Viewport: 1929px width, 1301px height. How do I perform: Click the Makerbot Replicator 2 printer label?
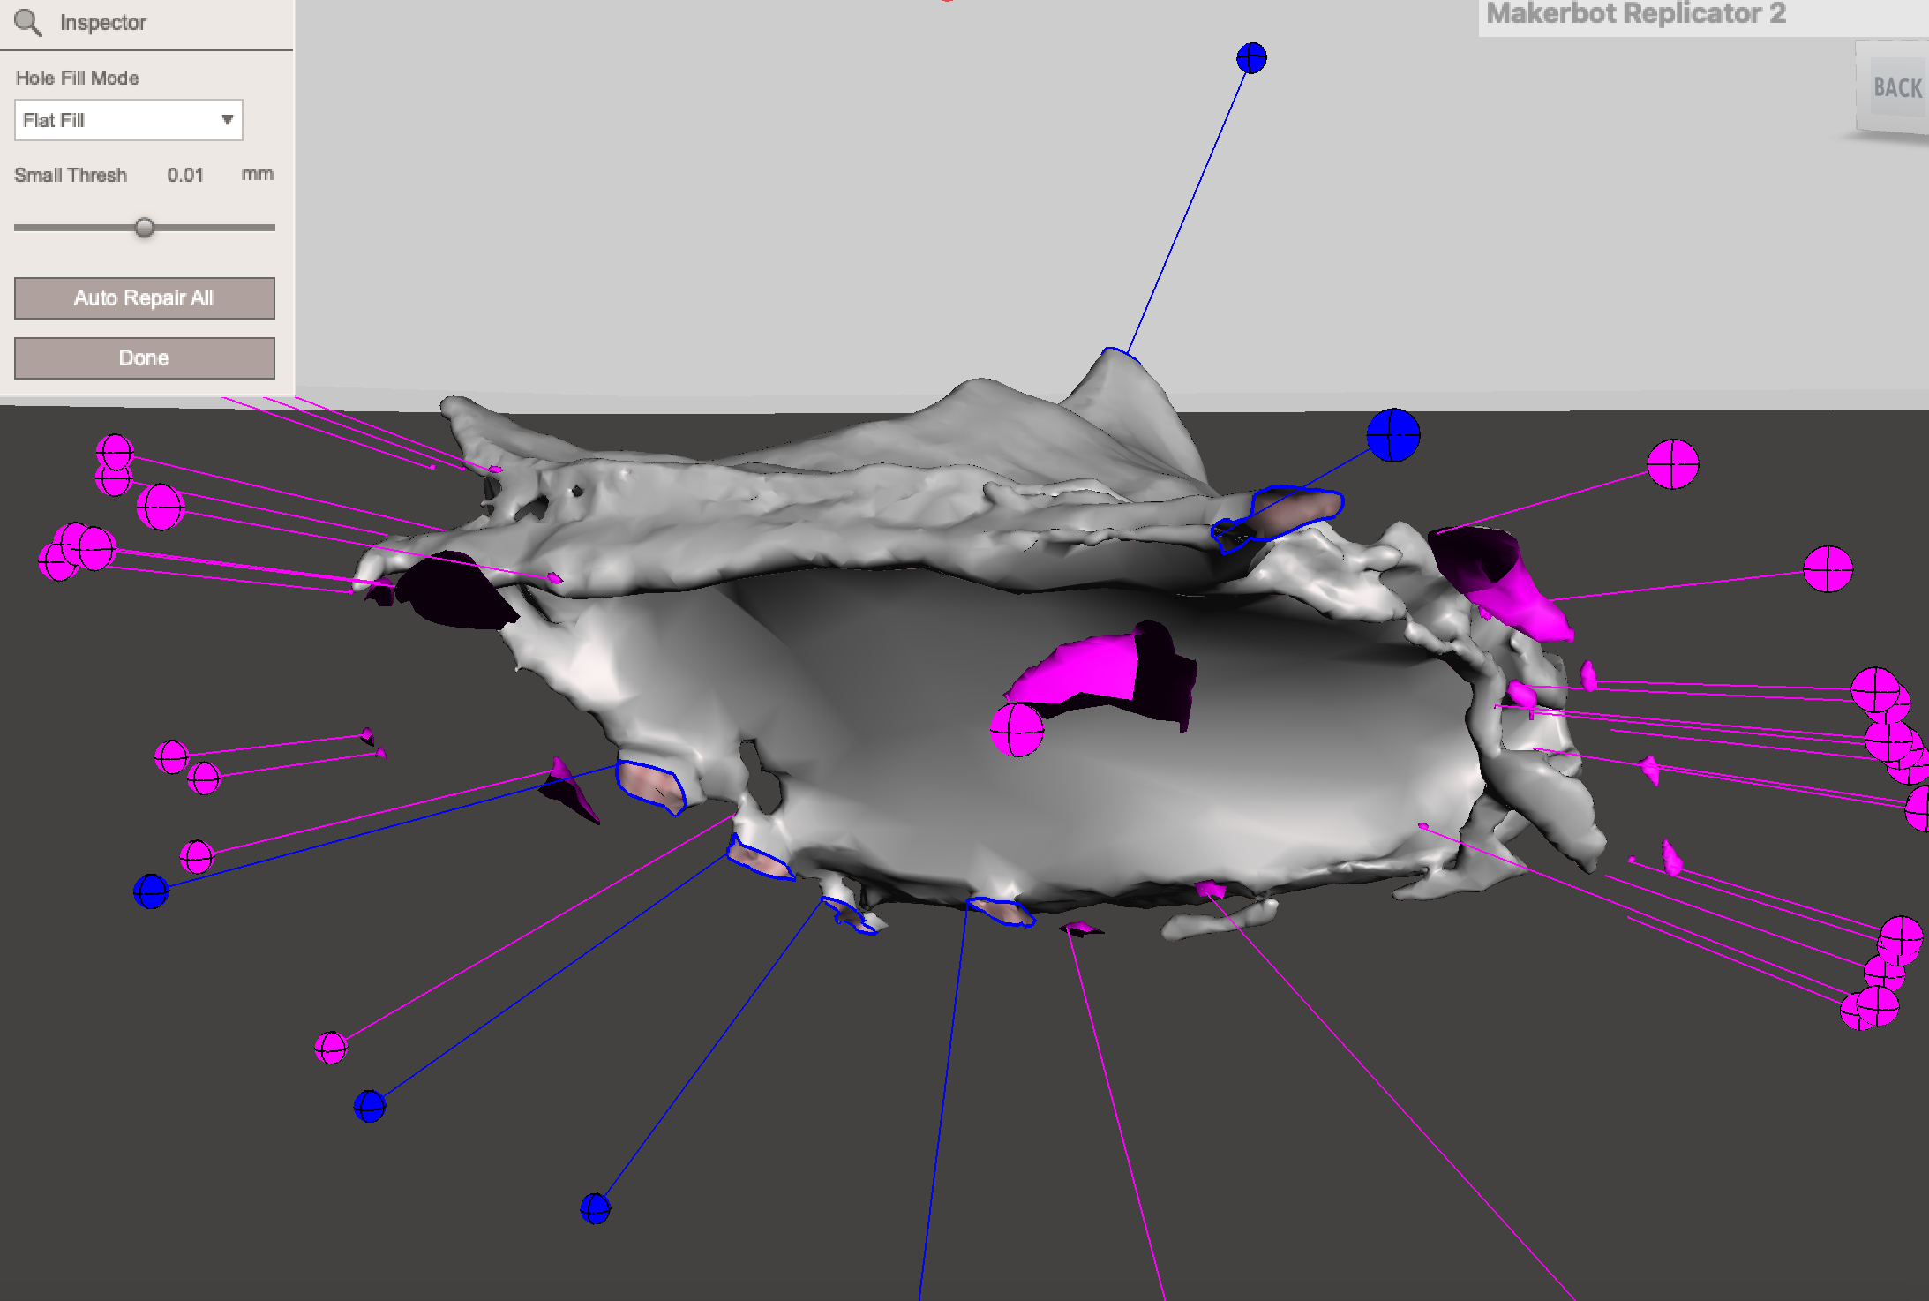1635,13
